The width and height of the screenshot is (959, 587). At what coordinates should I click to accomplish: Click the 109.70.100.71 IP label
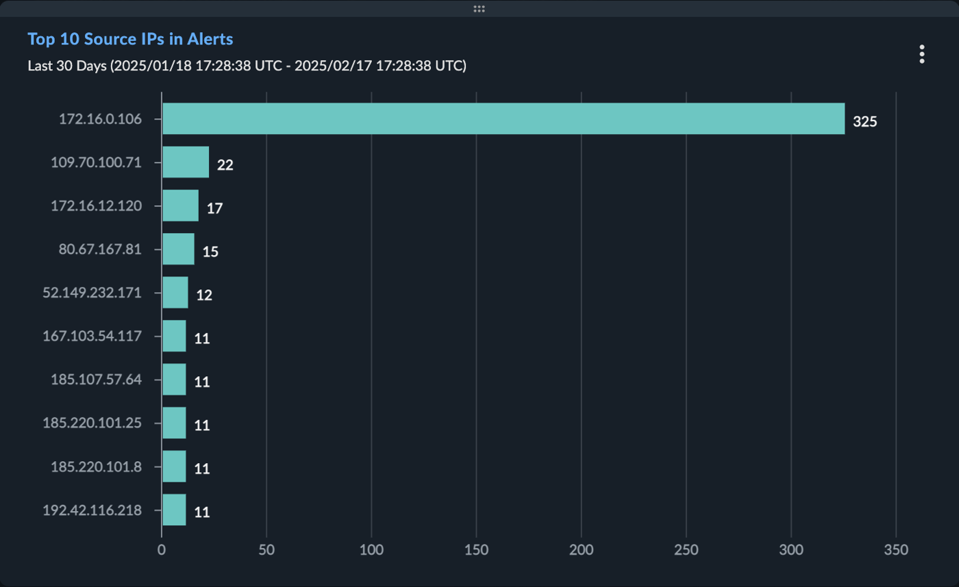point(97,162)
